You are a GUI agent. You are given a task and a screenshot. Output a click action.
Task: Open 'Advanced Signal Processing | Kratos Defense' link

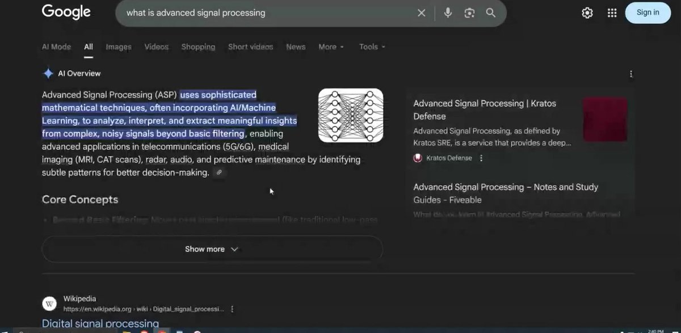485,110
